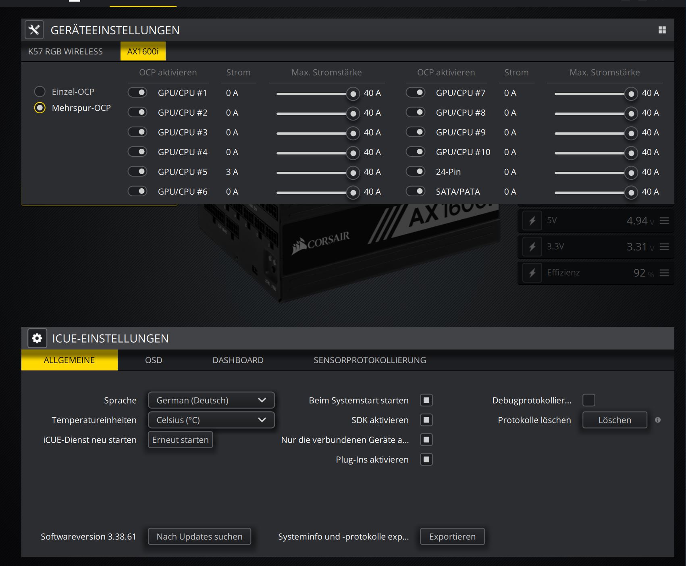This screenshot has height=566, width=686.
Task: Select the Mehrspur-OCP radio option
Action: pos(40,108)
